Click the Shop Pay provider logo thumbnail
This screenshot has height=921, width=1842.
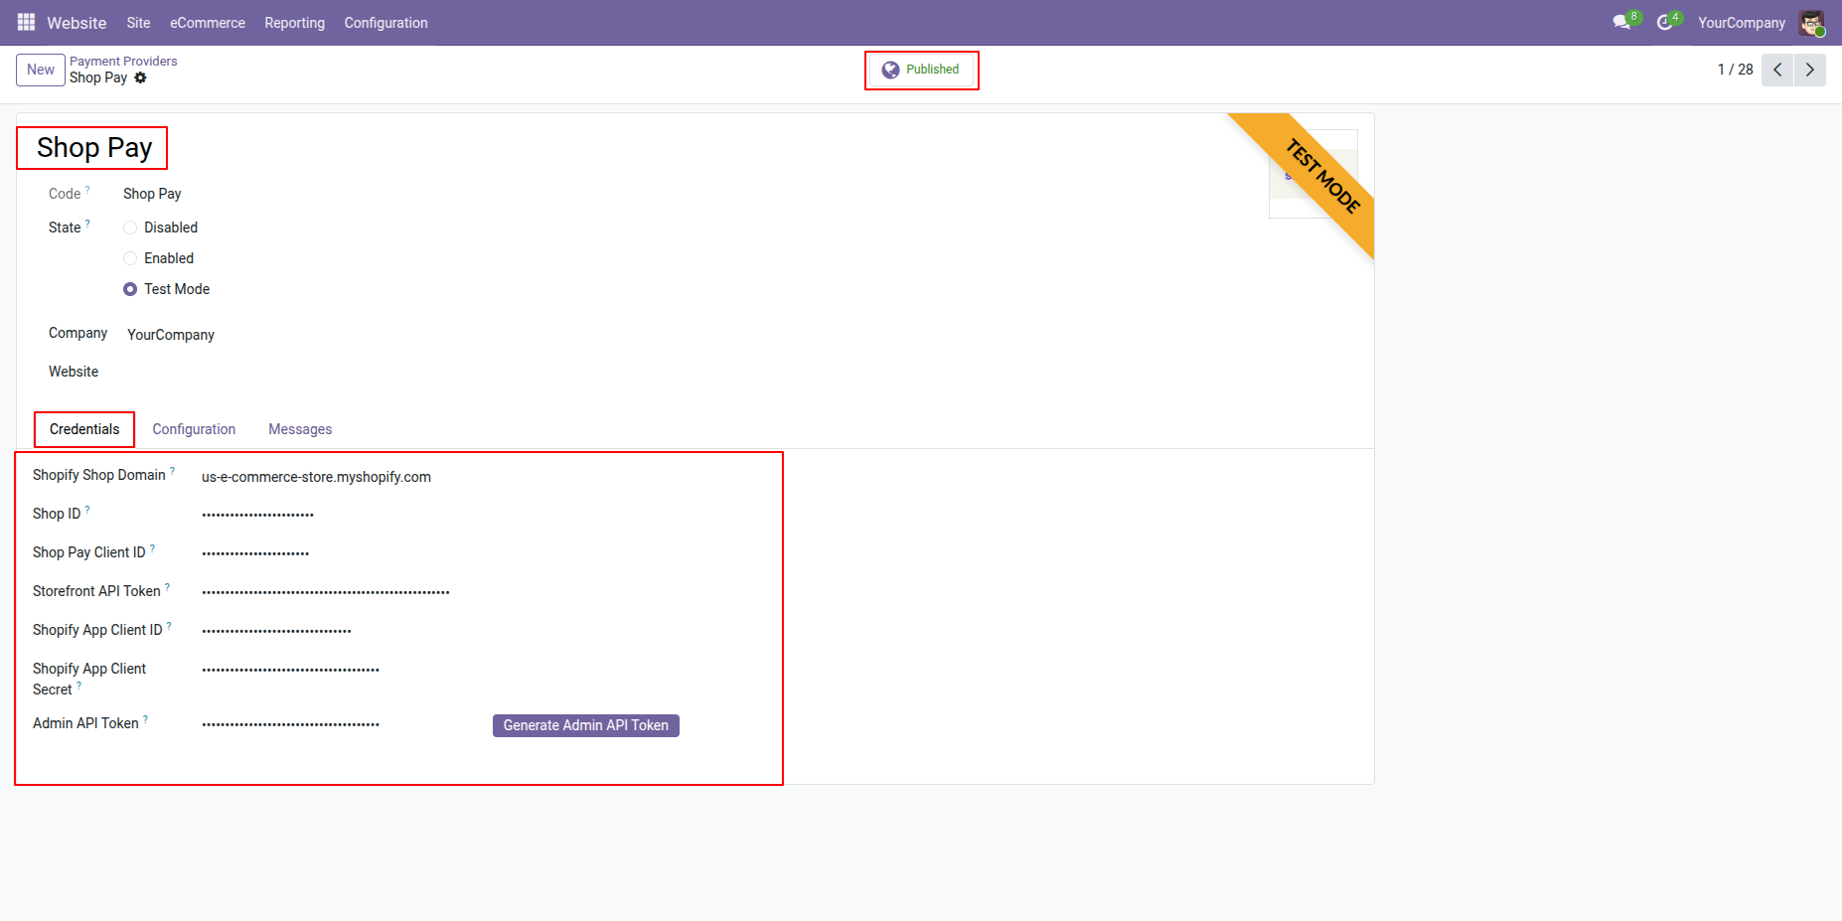tap(1312, 174)
